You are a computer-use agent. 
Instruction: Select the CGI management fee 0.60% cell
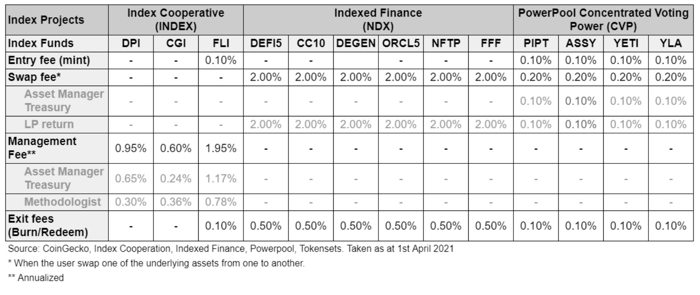coord(176,148)
